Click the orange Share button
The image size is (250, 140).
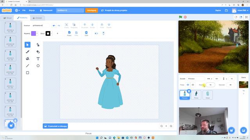[x=92, y=10]
